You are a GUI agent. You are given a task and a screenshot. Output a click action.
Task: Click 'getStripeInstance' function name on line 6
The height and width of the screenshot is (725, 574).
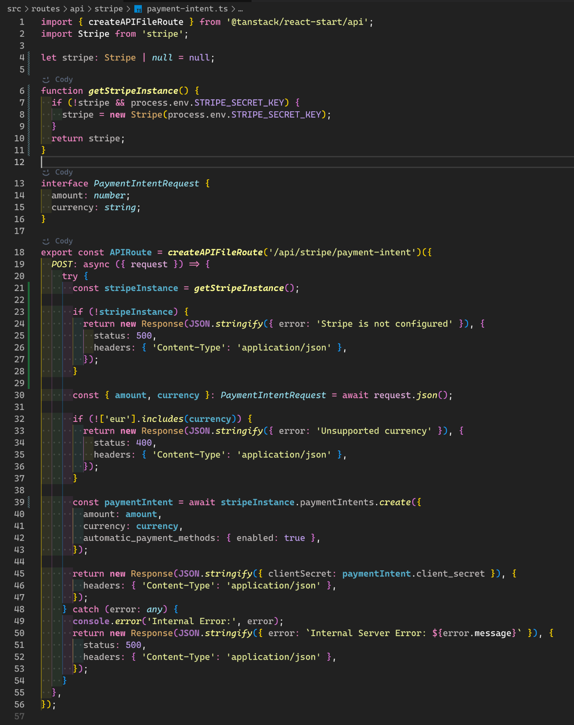(x=133, y=90)
